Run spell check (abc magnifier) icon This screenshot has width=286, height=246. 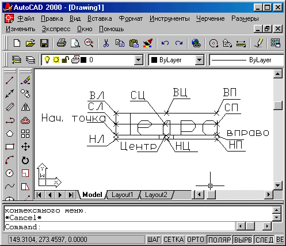point(89,43)
